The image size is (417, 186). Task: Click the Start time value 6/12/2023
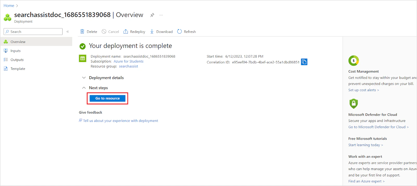(x=244, y=56)
